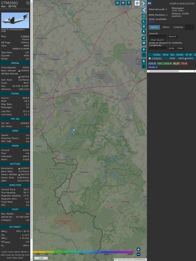Focus the Search input field
Image resolution: width=196 pixels, height=261 pixels.
[158, 36]
